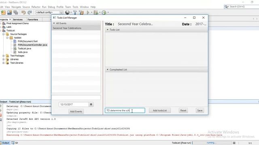Open the Profile menu
This screenshot has width=259, height=145.
(60, 7)
